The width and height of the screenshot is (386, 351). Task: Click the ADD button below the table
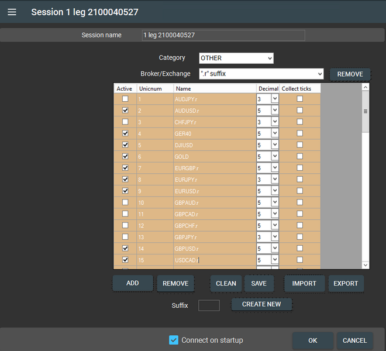click(x=133, y=283)
